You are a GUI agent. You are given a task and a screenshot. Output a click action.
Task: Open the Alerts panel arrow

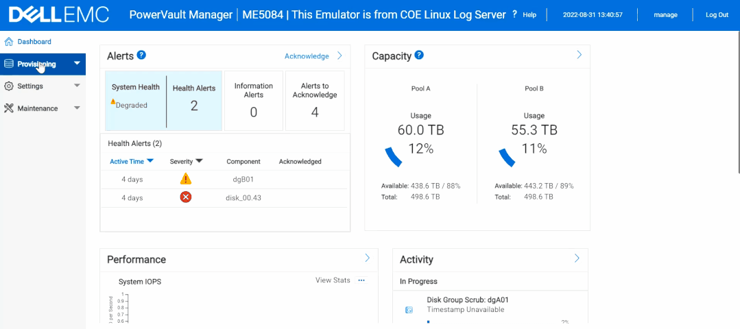(x=339, y=56)
